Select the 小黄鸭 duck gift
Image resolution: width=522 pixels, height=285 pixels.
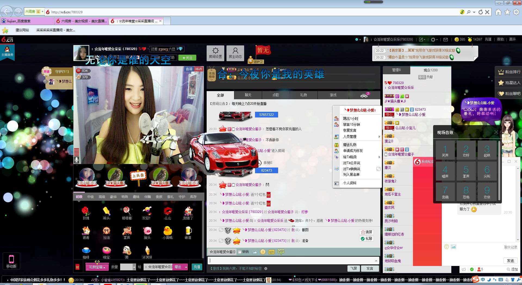pos(168,233)
